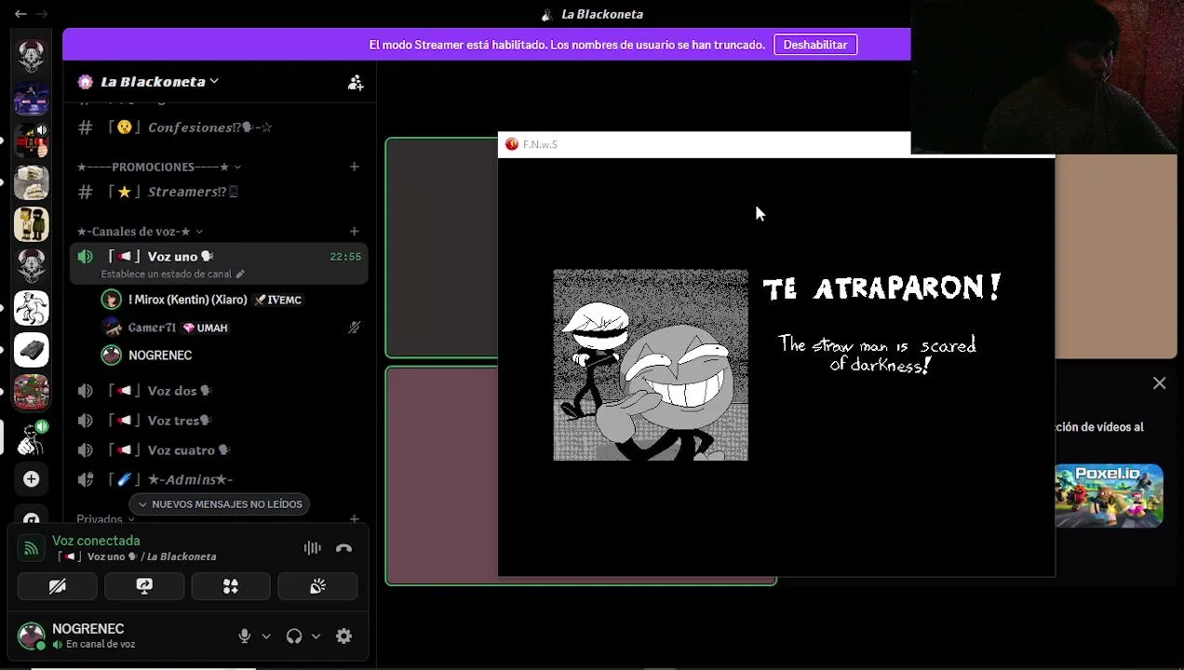Create channel in PROMOCIONES category with plus
Viewport: 1184px width, 670px height.
tap(354, 167)
